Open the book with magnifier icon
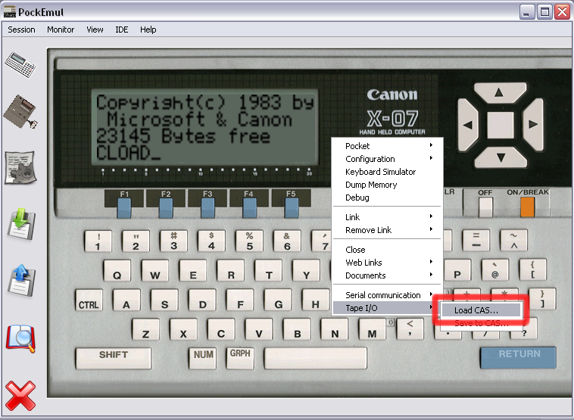574x420 pixels. coord(20,339)
